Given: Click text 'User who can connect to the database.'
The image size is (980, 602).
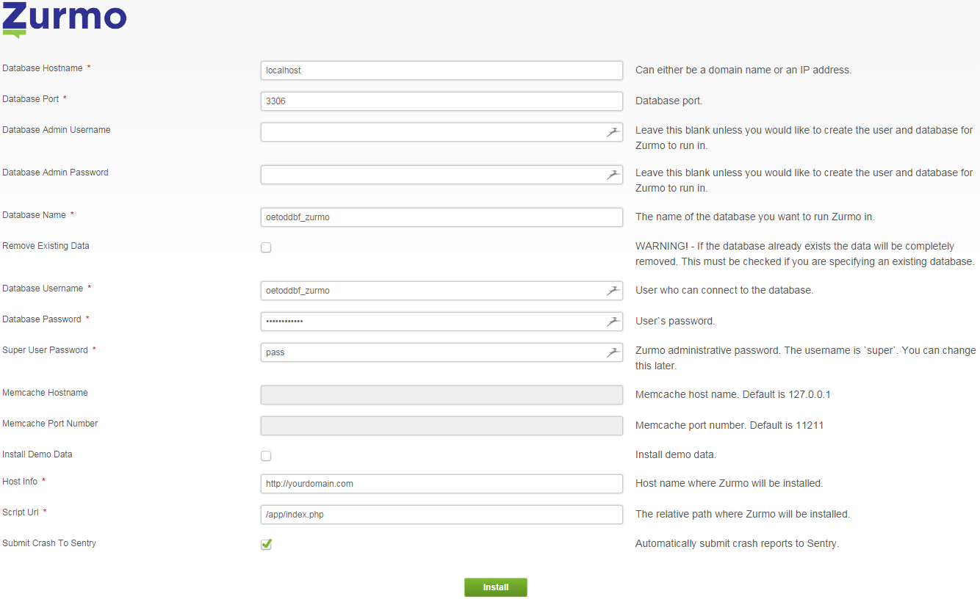Looking at the screenshot, I should click(724, 291).
